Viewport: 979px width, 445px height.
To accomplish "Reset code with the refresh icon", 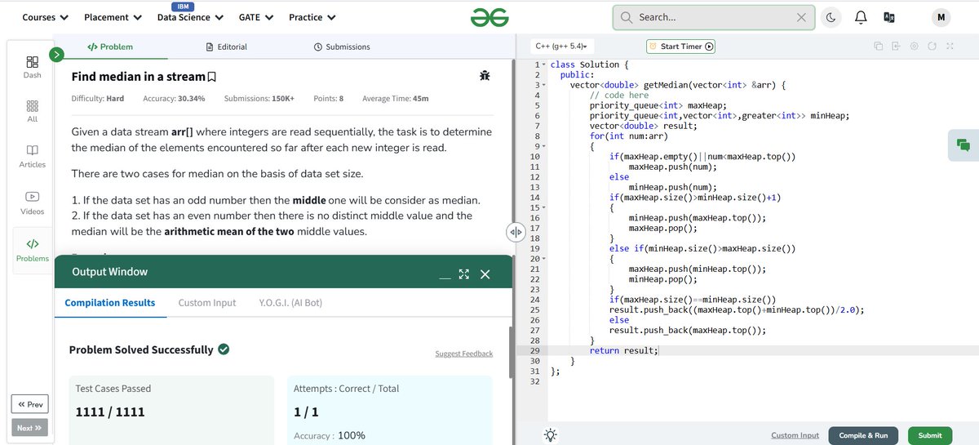I will pos(932,47).
